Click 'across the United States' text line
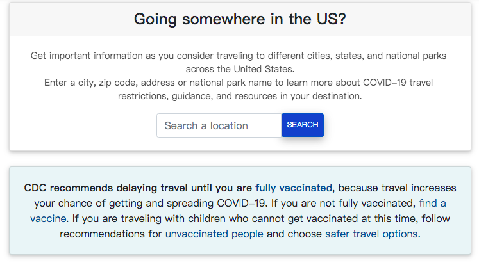 tap(239, 69)
